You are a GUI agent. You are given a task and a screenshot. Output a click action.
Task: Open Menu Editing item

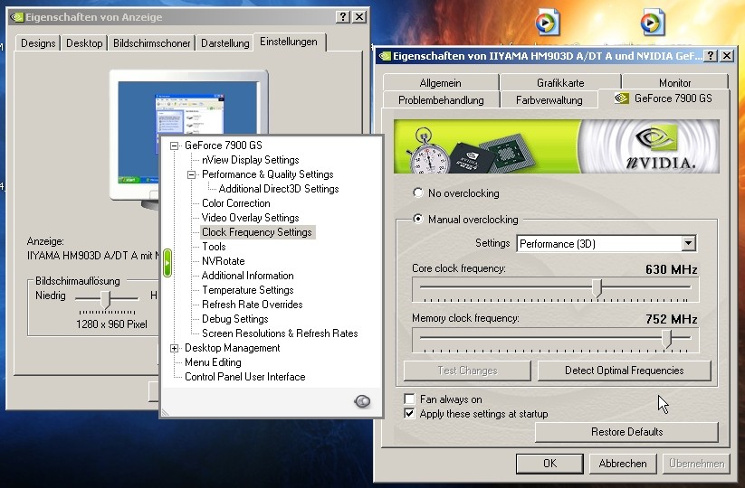(213, 362)
